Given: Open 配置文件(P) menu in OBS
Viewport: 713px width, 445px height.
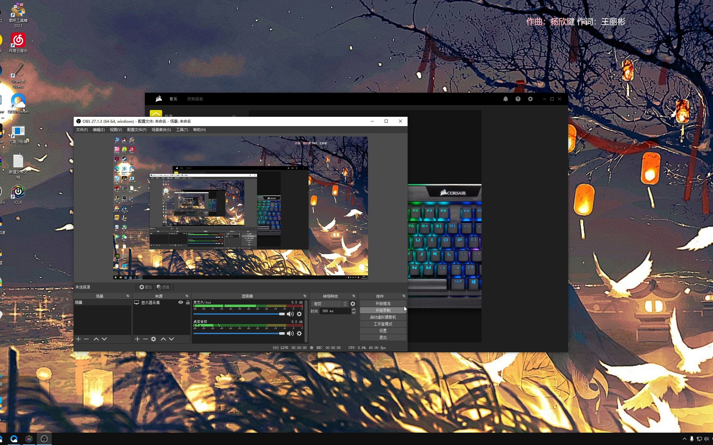Looking at the screenshot, I should pos(137,130).
